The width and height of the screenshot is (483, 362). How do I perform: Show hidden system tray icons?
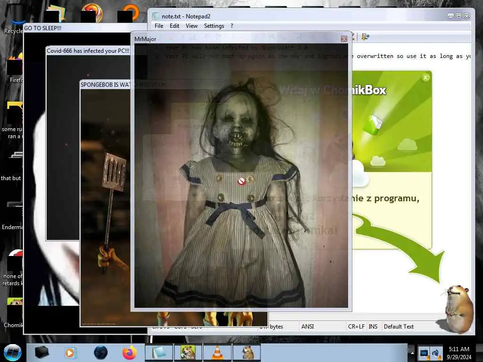(412, 353)
